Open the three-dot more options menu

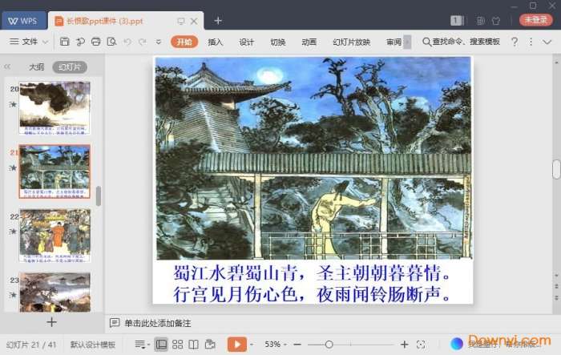click(x=531, y=42)
